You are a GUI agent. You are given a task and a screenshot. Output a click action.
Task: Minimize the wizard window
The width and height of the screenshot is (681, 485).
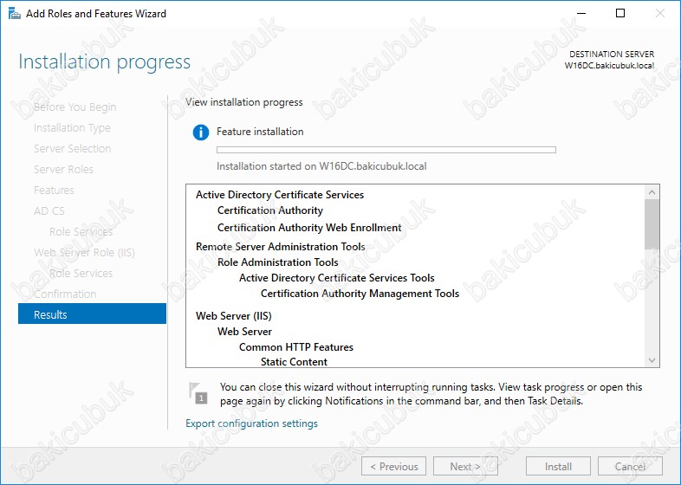coord(581,14)
